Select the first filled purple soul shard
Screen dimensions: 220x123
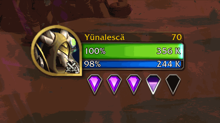point(95,84)
